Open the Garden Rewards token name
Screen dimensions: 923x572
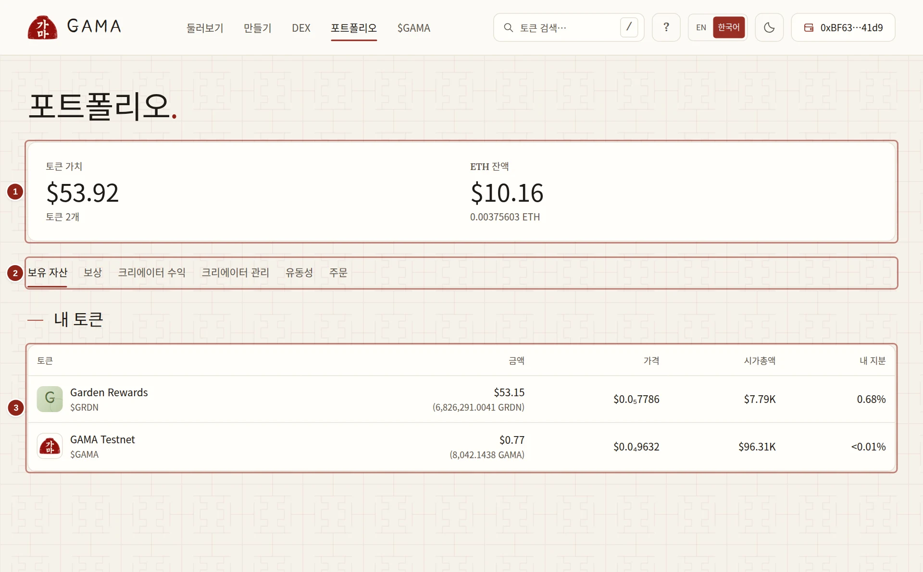tap(109, 392)
